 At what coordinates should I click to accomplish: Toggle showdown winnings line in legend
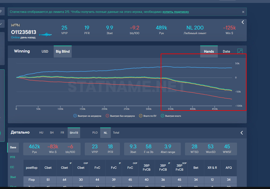pos(75,116)
